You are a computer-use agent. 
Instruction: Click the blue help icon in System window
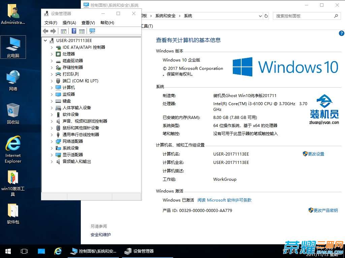pos(342,33)
